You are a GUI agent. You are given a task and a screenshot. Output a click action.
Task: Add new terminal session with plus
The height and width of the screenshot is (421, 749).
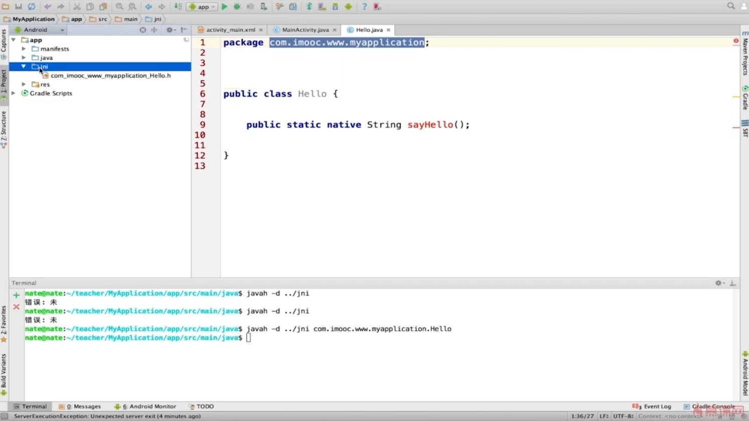point(16,295)
